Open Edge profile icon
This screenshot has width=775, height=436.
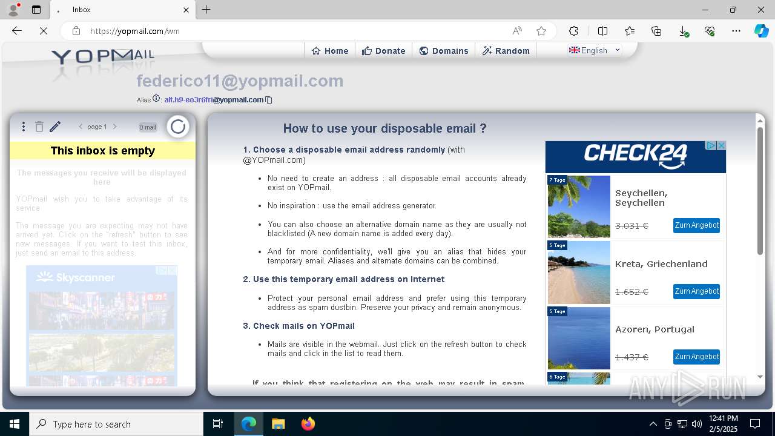[x=13, y=10]
